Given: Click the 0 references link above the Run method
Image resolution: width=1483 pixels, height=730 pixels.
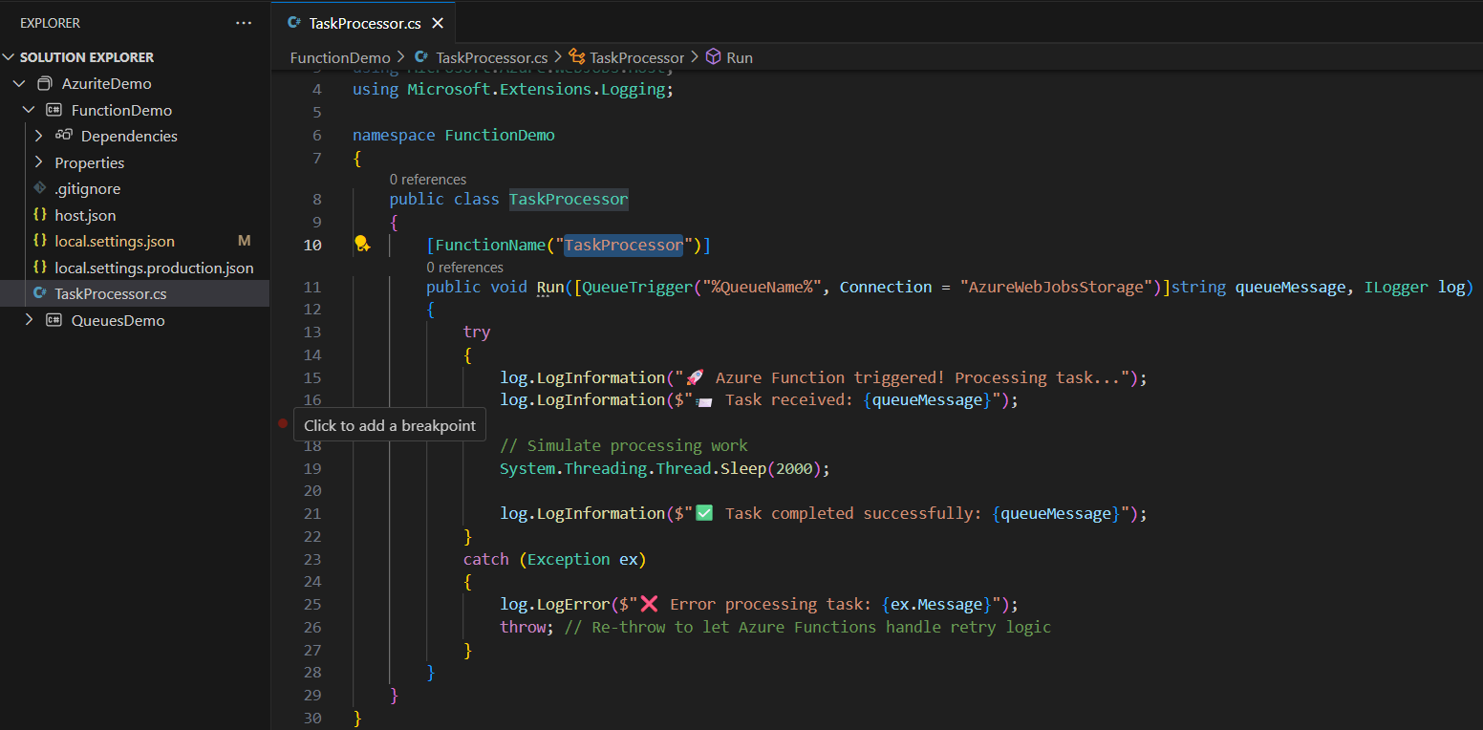Looking at the screenshot, I should (x=464, y=267).
